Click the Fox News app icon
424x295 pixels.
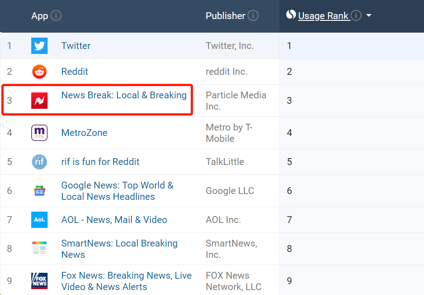click(x=39, y=281)
